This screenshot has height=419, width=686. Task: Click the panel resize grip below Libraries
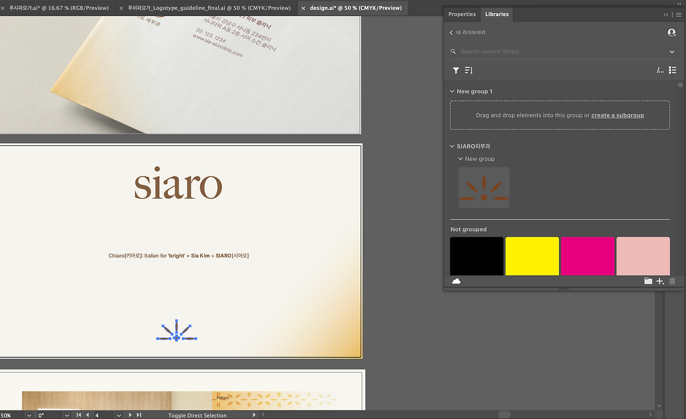pyautogui.click(x=564, y=289)
